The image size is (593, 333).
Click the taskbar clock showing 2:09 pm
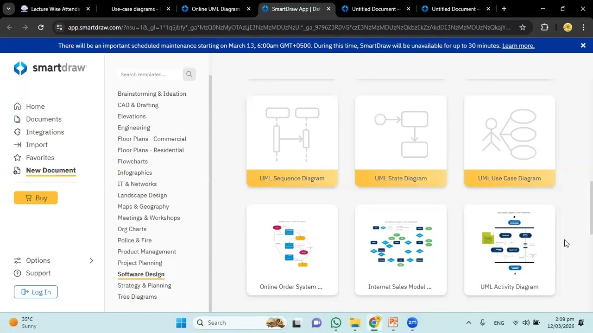click(561, 322)
